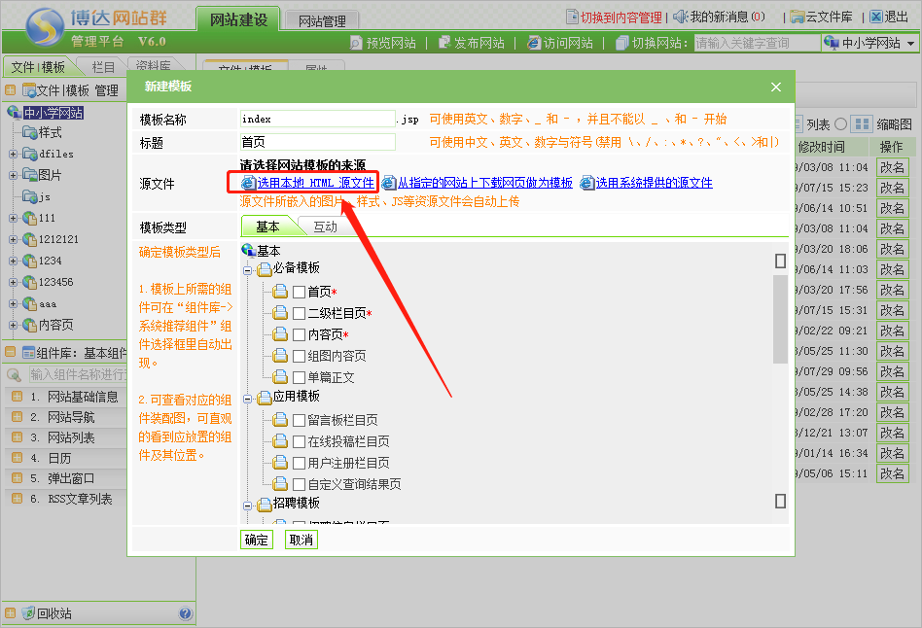Click the publish website icon
This screenshot has height=628, width=922.
click(x=444, y=43)
